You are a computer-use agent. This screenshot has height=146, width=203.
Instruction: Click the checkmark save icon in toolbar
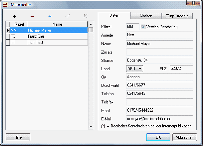(x=68, y=16)
